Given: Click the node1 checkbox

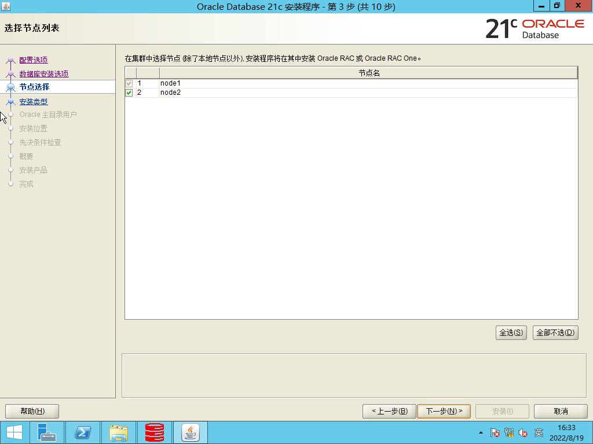Looking at the screenshot, I should pos(129,83).
